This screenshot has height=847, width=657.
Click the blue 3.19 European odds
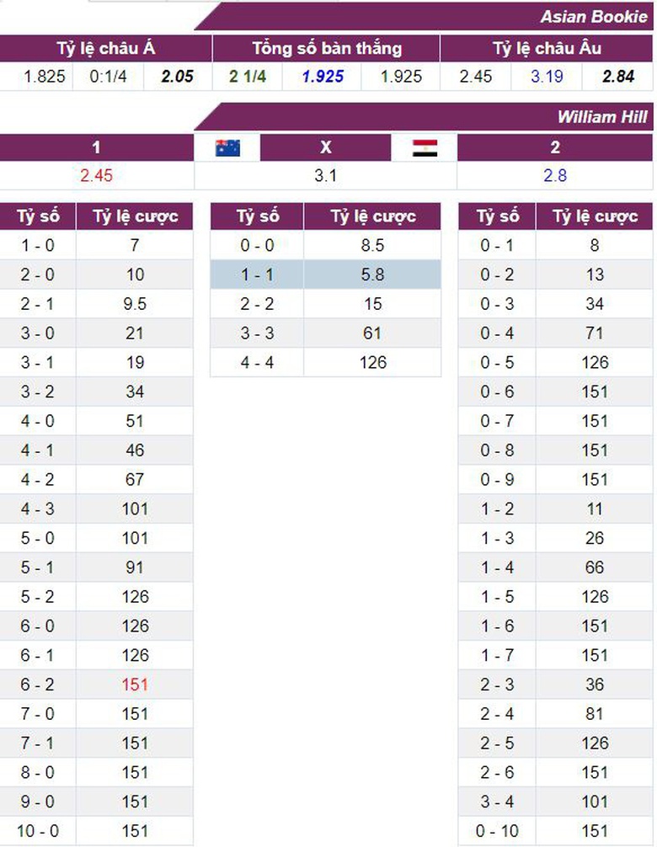[x=547, y=77]
